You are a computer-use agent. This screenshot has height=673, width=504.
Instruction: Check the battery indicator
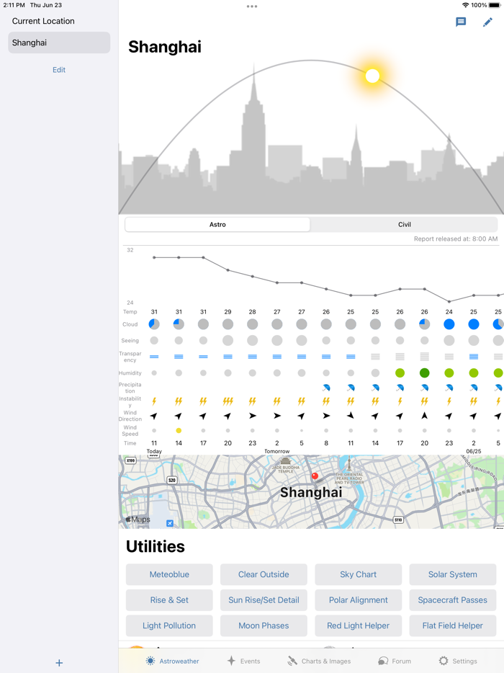pos(494,5)
